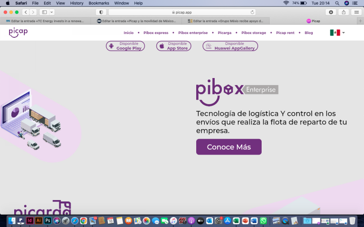This screenshot has width=364, height=227.
Task: Open App Store from the Dock
Action: pos(227,221)
